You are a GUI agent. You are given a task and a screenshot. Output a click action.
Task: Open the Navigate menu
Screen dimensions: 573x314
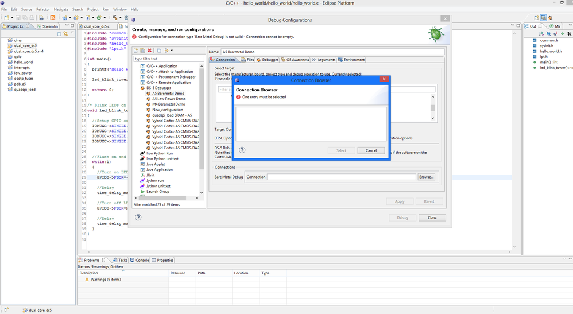click(61, 9)
